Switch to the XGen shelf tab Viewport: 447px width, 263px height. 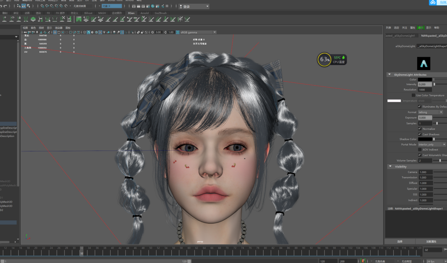[131, 13]
